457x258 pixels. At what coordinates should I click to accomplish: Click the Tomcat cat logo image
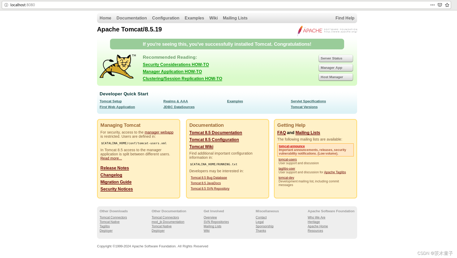(x=118, y=66)
